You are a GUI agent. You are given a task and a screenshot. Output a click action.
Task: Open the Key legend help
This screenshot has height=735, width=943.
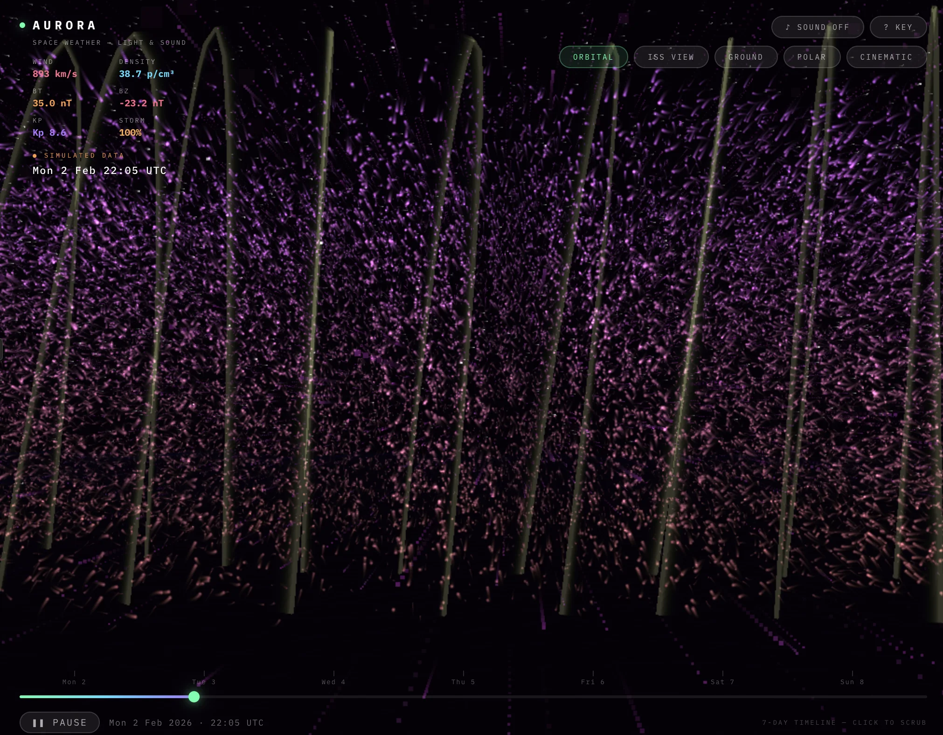click(x=898, y=27)
